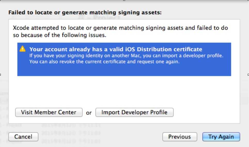Click blank white area below the issue row
The width and height of the screenshot is (249, 147).
124,90
